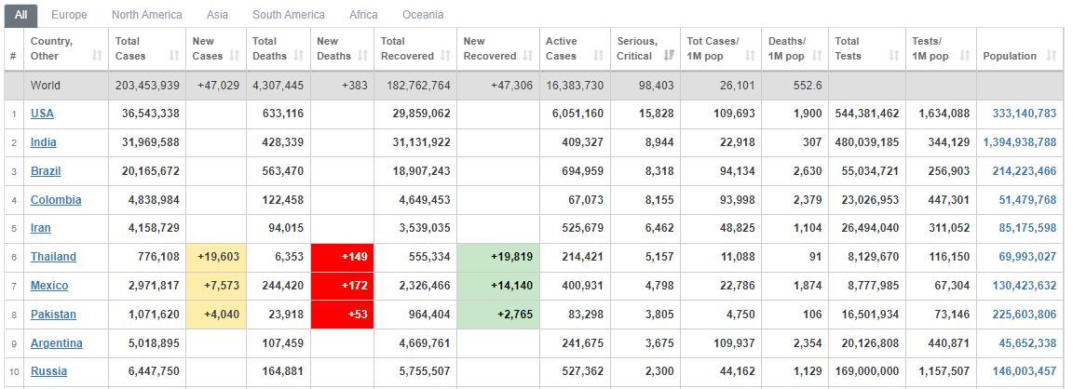1073x389 pixels.
Task: Sort by Total Recovered column arrows
Action: pyautogui.click(x=446, y=56)
